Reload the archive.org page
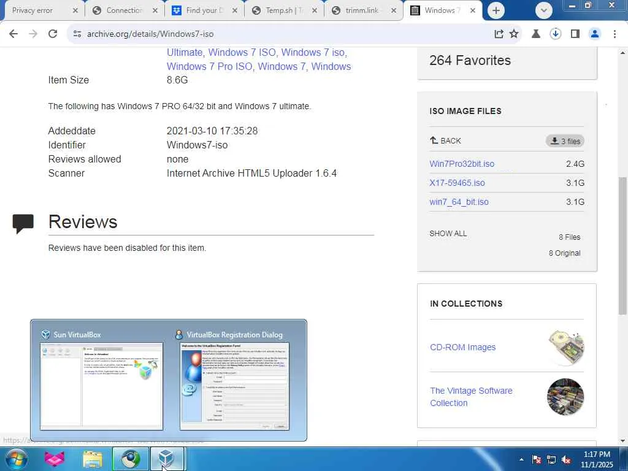Image resolution: width=628 pixels, height=471 pixels. click(53, 34)
